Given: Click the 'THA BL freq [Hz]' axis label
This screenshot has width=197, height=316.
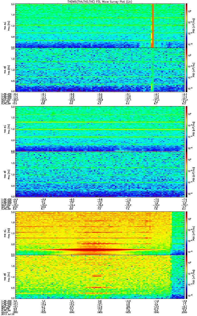Looking at the screenshot, I should pyautogui.click(x=7, y=26).
